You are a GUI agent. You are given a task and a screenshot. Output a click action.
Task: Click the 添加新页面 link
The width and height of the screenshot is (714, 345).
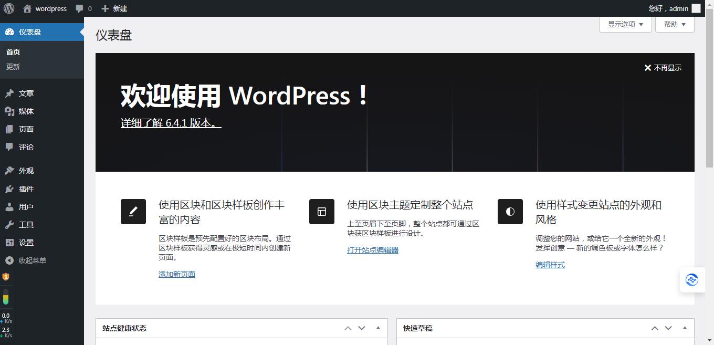click(x=177, y=274)
